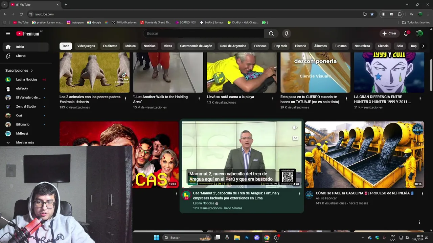The width and height of the screenshot is (433, 243).
Task: Click the 'Así se Fabrican' channel avatar
Action: 309,195
